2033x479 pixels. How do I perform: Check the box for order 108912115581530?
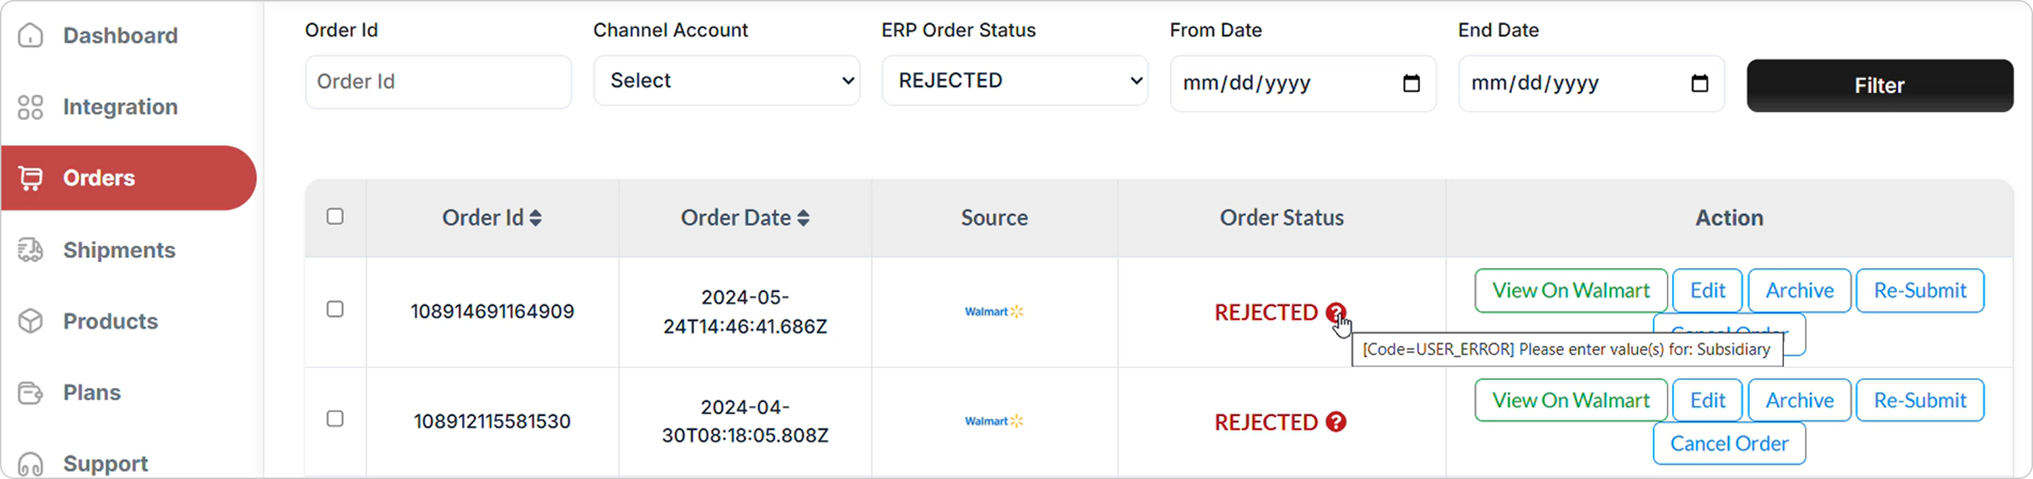pos(335,419)
